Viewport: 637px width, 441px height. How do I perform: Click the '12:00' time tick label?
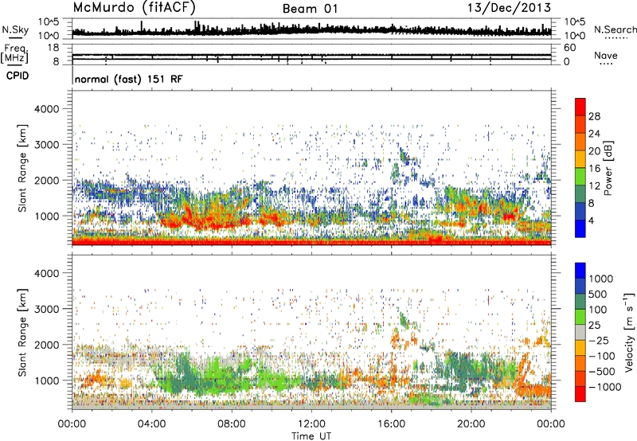(311, 424)
